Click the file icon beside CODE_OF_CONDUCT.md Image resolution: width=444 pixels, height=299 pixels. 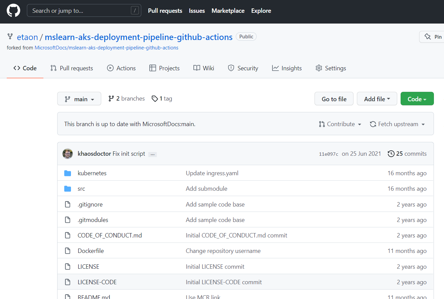pos(68,235)
